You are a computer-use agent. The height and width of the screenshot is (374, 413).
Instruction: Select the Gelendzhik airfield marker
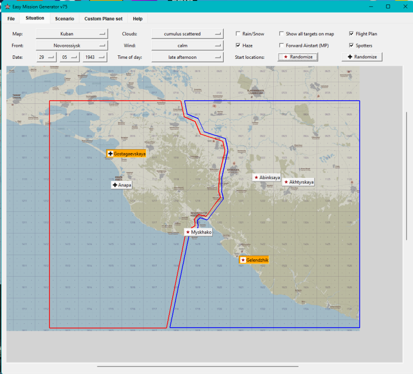point(254,260)
